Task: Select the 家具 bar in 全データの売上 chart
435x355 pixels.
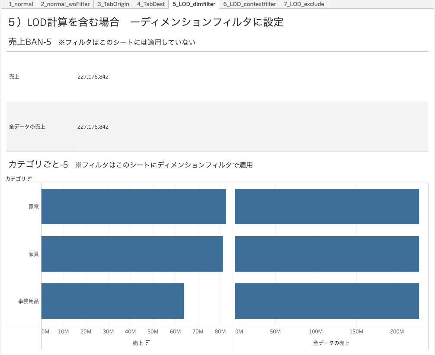Action: 327,254
